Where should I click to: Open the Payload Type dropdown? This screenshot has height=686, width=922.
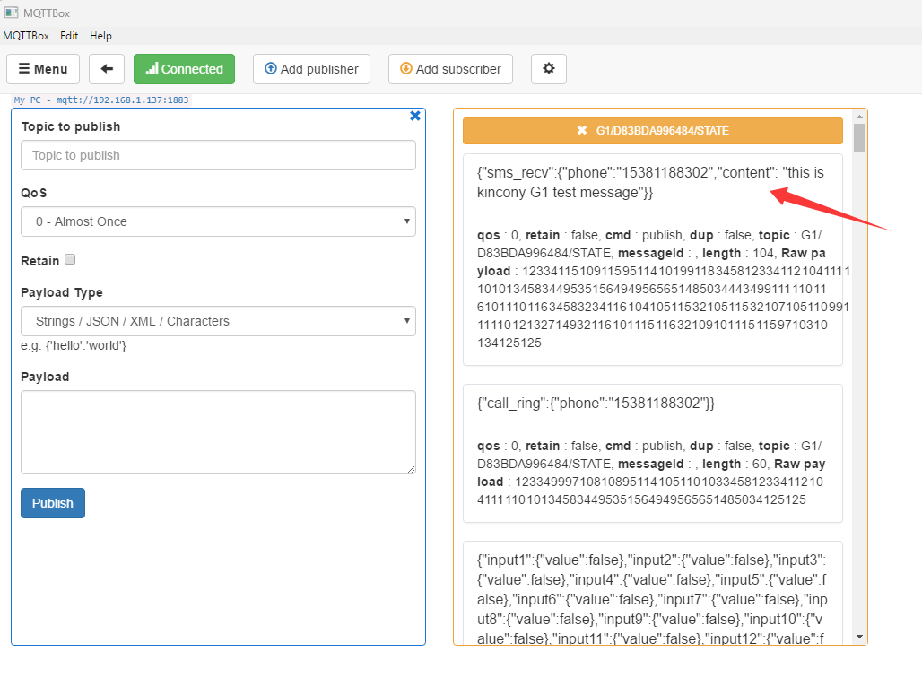click(x=218, y=321)
